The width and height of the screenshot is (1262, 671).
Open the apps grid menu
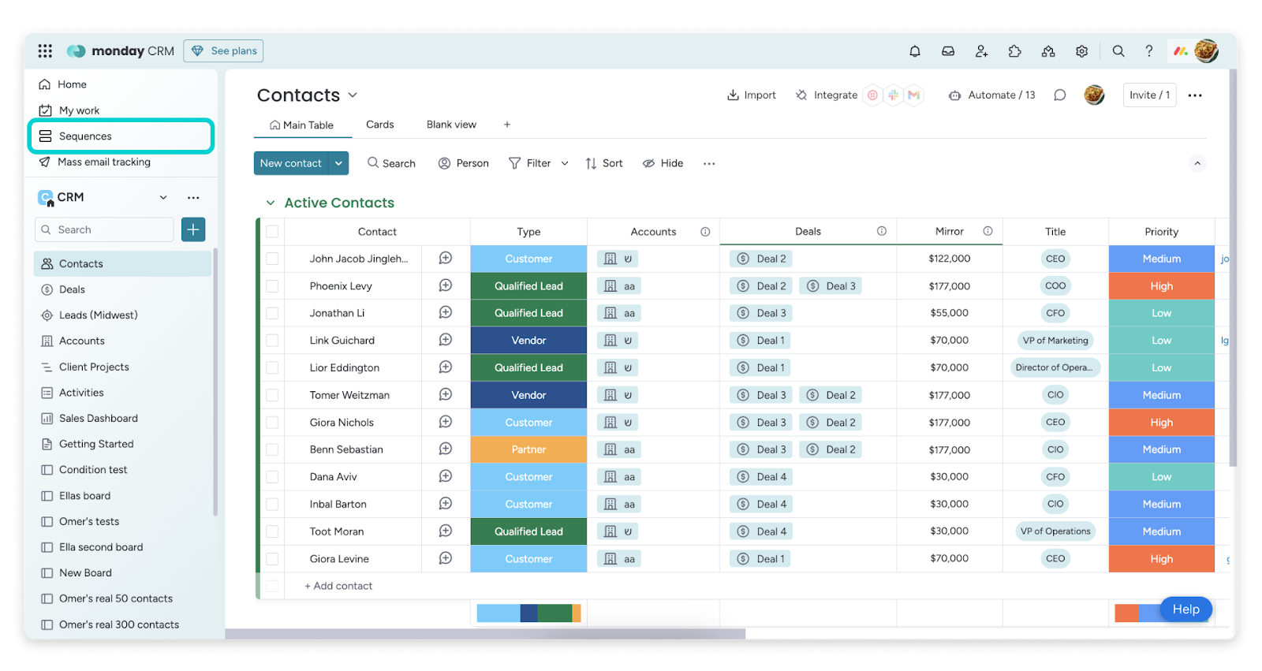tap(45, 50)
